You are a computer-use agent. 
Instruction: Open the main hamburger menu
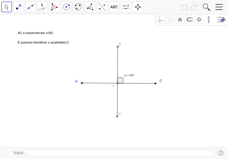pyautogui.click(x=219, y=7)
